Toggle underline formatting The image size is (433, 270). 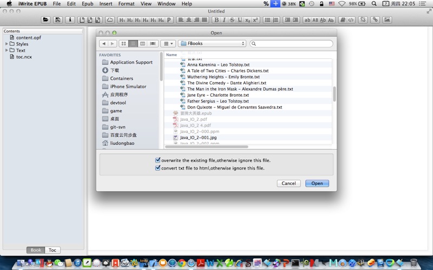240,20
